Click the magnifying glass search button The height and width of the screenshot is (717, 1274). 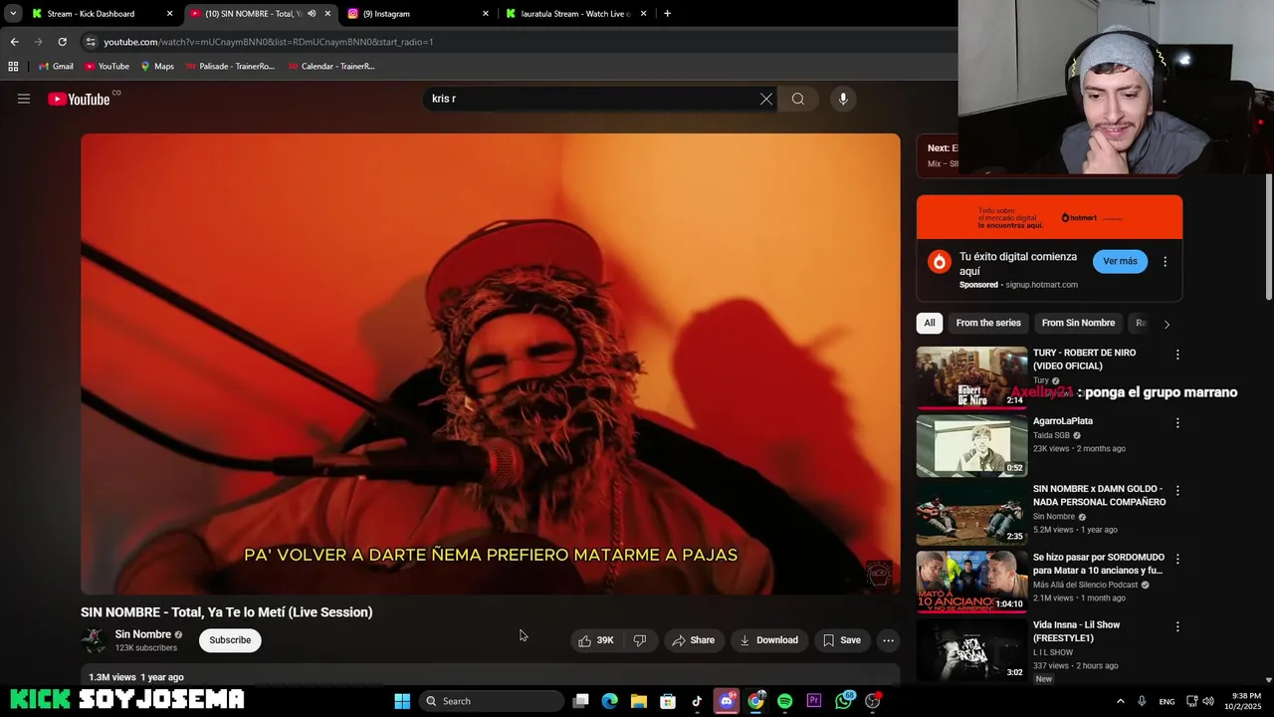click(x=798, y=99)
